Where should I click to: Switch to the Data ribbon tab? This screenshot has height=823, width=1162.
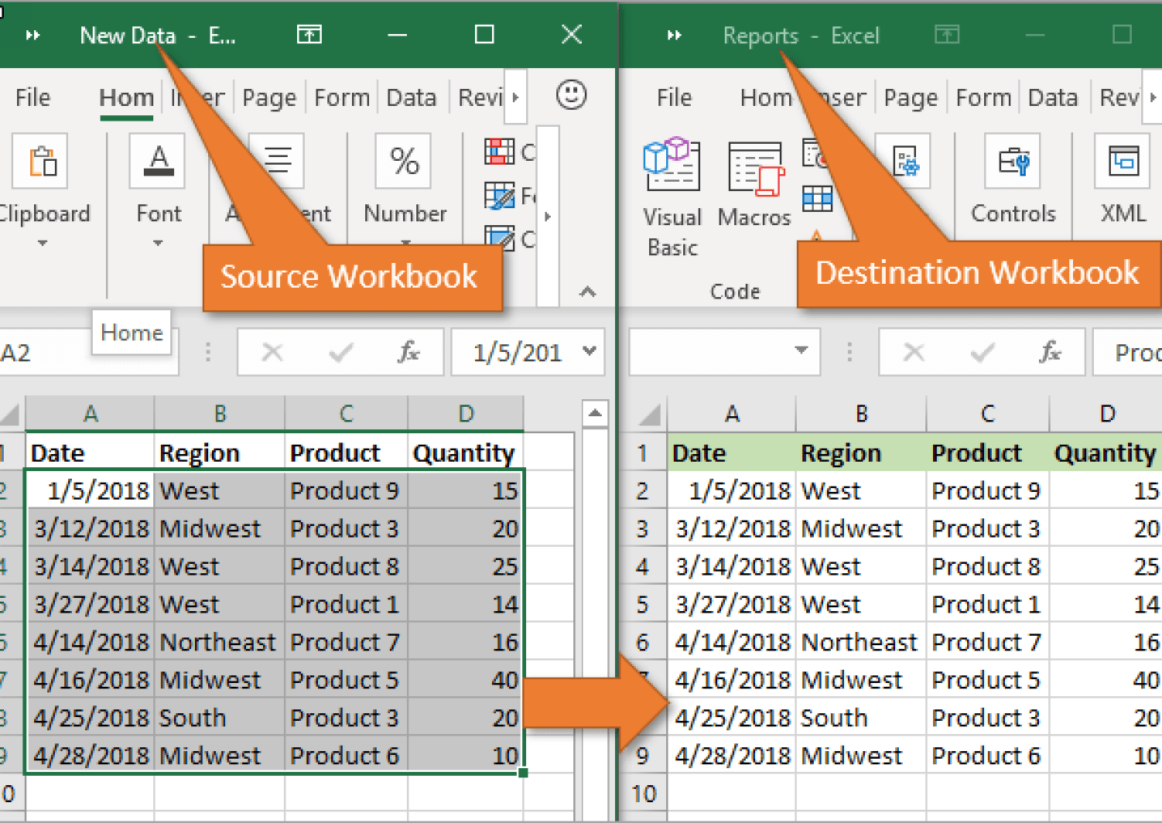[411, 97]
